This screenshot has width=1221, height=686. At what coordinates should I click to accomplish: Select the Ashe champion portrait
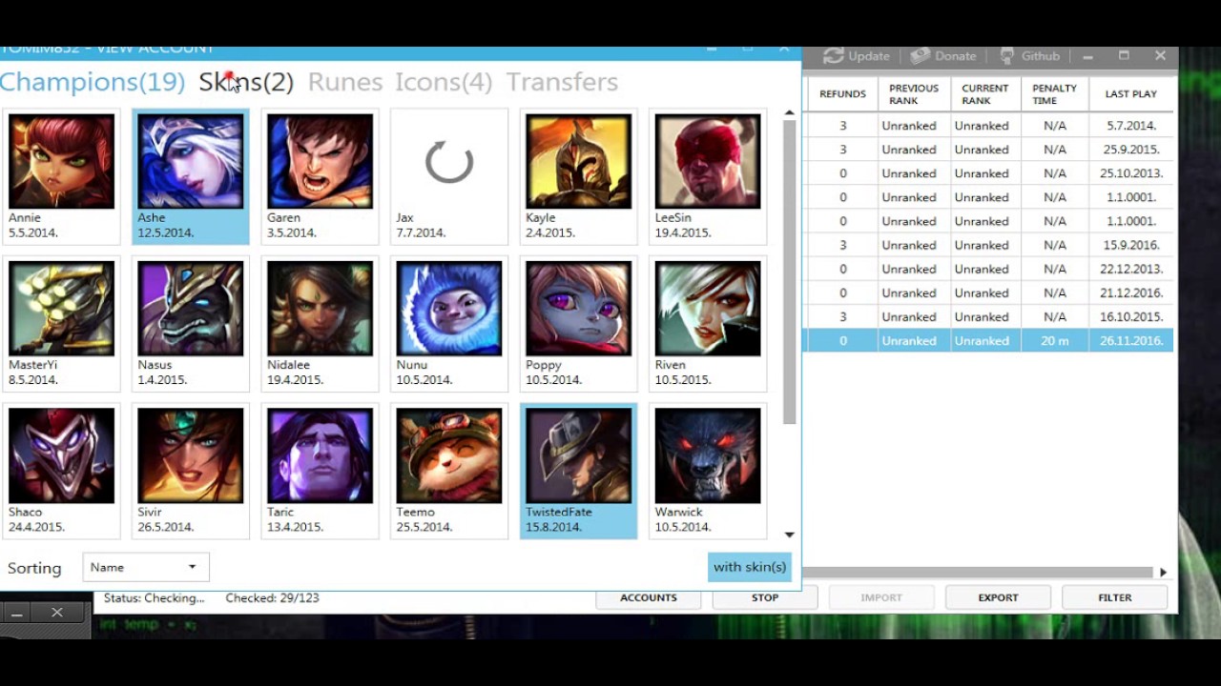click(191, 161)
